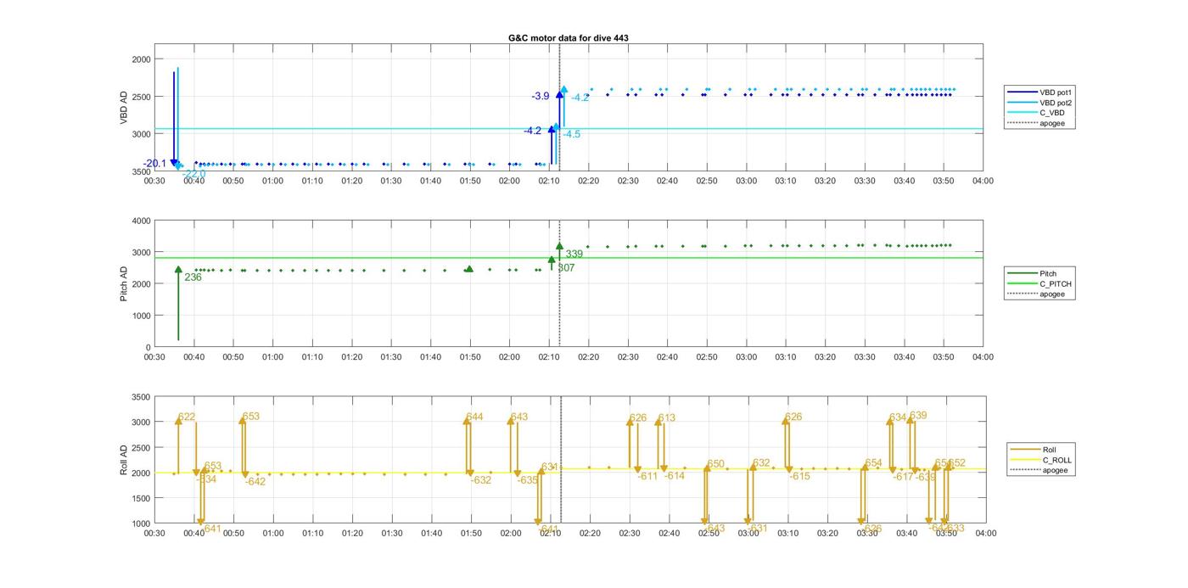The height and width of the screenshot is (588, 1188).
Task: Click the "Pitch AD" y-axis label
Action: pyautogui.click(x=123, y=284)
